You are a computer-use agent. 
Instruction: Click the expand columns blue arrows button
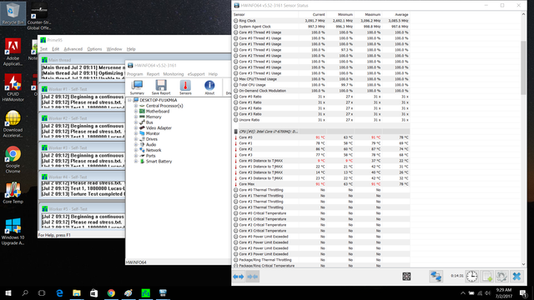click(239, 277)
